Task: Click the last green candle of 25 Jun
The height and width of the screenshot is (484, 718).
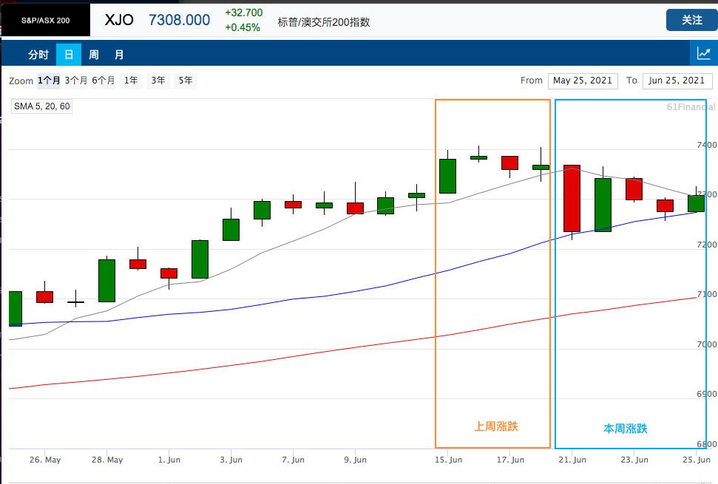Action: (x=696, y=203)
